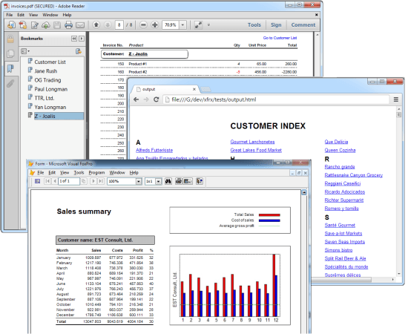Click the Email envelope icon in Adobe Reader

[80, 25]
